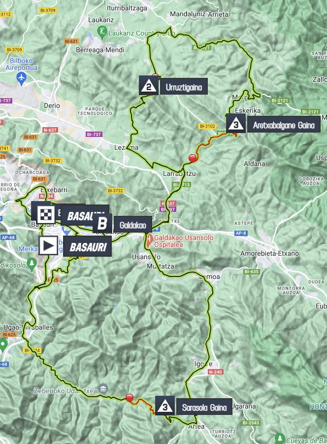Click the Bilboko Aireportua airport icon

pos(21,77)
